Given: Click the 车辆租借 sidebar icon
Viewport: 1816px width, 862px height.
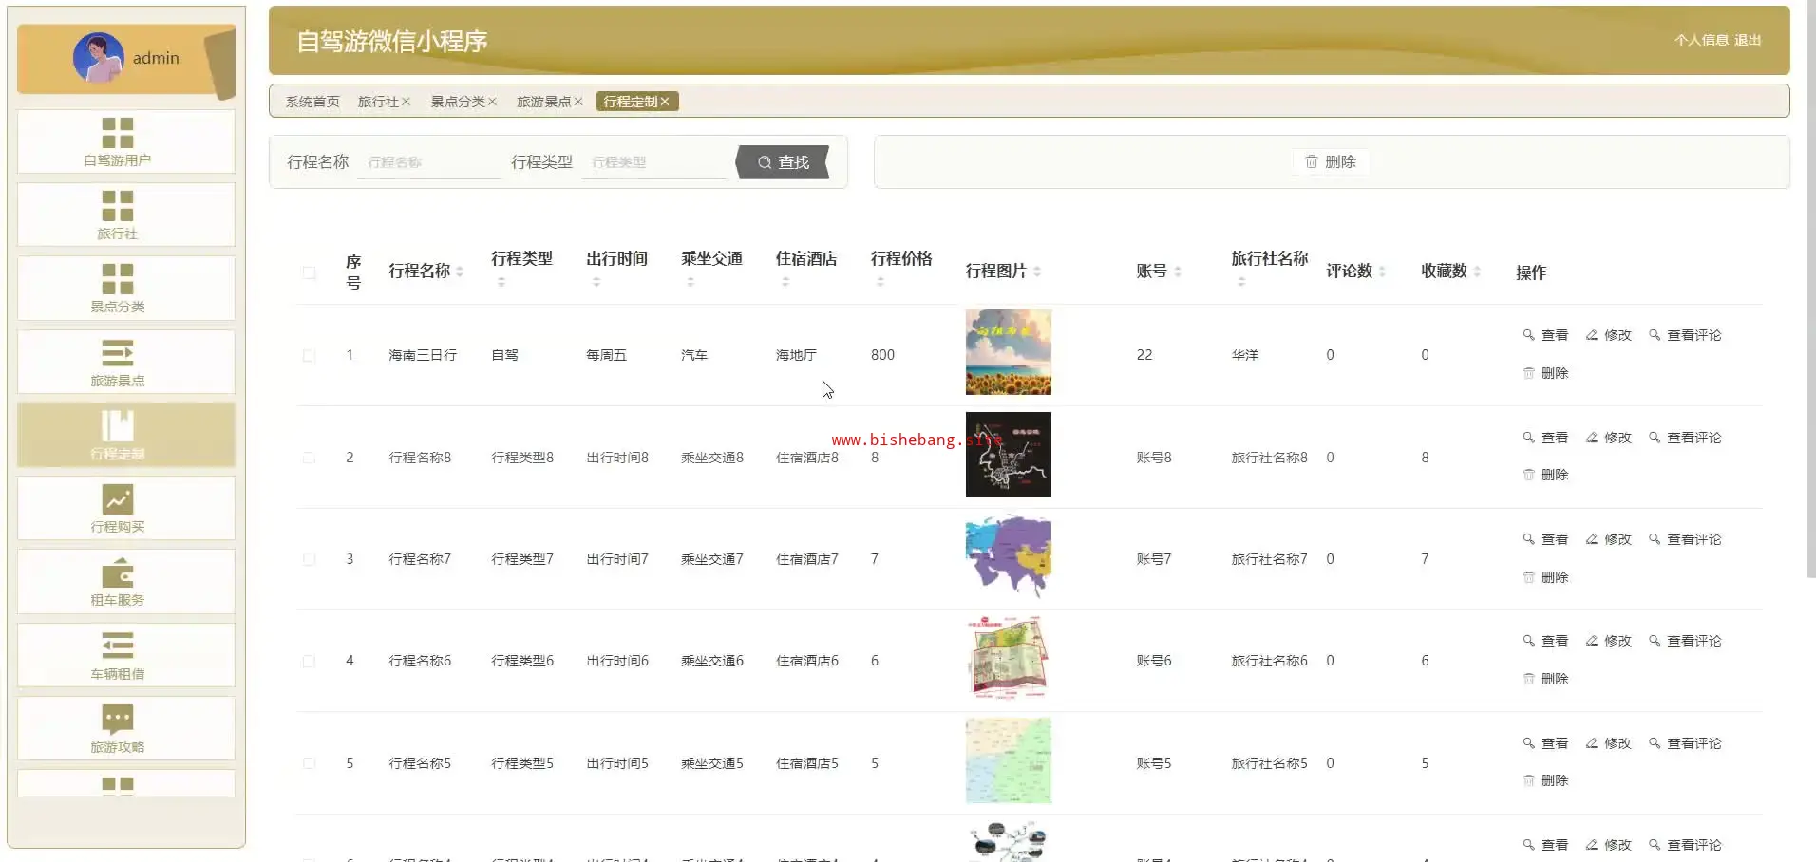Looking at the screenshot, I should click(118, 646).
